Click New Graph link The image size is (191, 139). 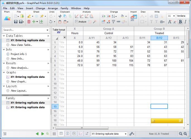pos(18,81)
